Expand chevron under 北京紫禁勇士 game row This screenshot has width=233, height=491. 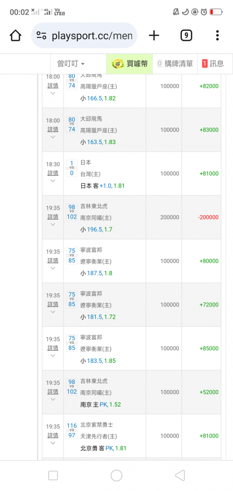pos(53,443)
